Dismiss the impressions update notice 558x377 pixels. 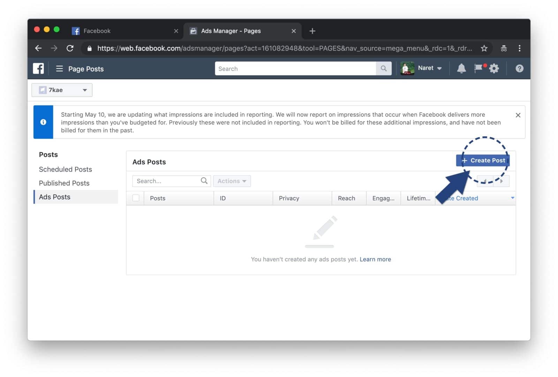point(518,115)
